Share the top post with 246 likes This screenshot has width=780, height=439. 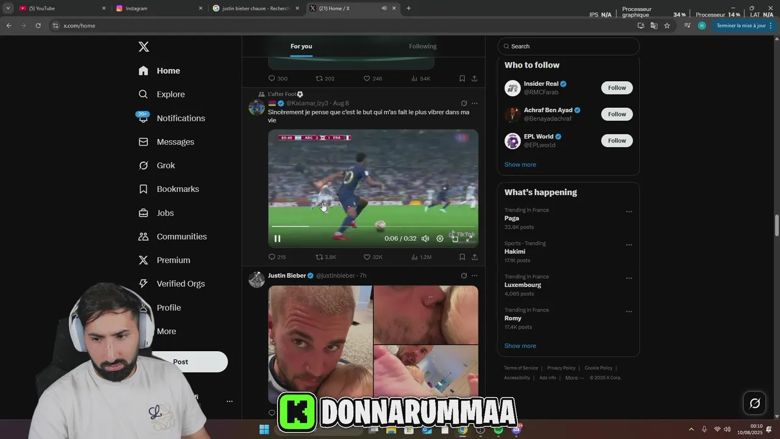(x=474, y=79)
